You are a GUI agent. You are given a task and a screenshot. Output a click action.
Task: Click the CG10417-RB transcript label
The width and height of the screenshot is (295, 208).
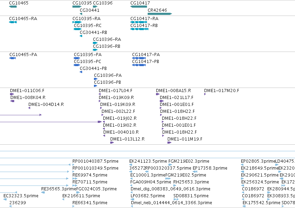coord(144,25)
